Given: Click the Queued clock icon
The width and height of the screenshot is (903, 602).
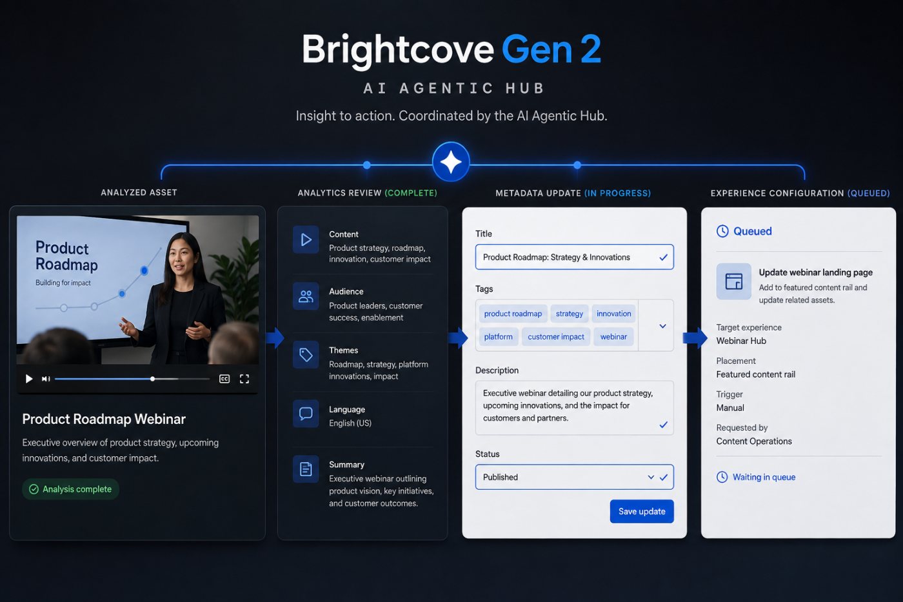Looking at the screenshot, I should (722, 231).
